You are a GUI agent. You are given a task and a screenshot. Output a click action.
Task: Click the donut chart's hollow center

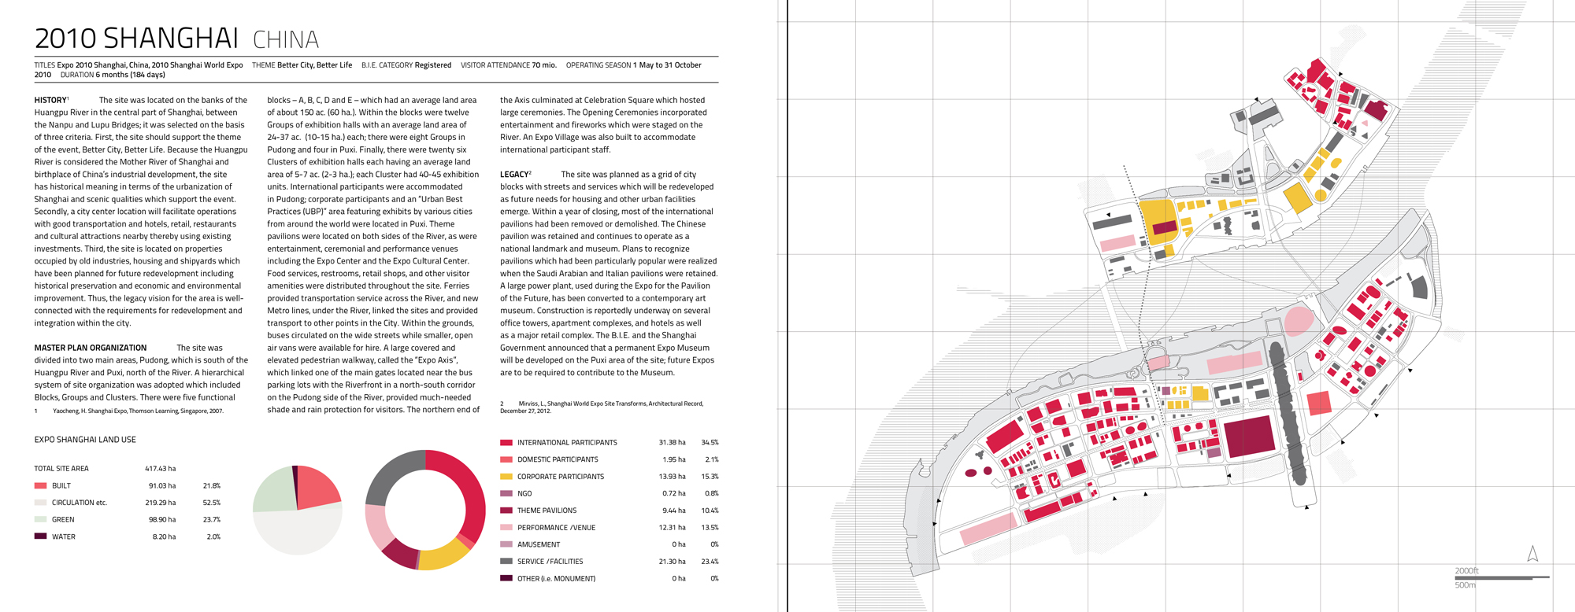tap(425, 510)
